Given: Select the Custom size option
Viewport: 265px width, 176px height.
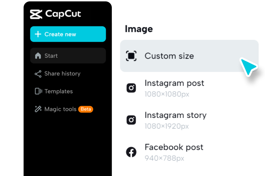Looking at the screenshot, I should pos(169,56).
